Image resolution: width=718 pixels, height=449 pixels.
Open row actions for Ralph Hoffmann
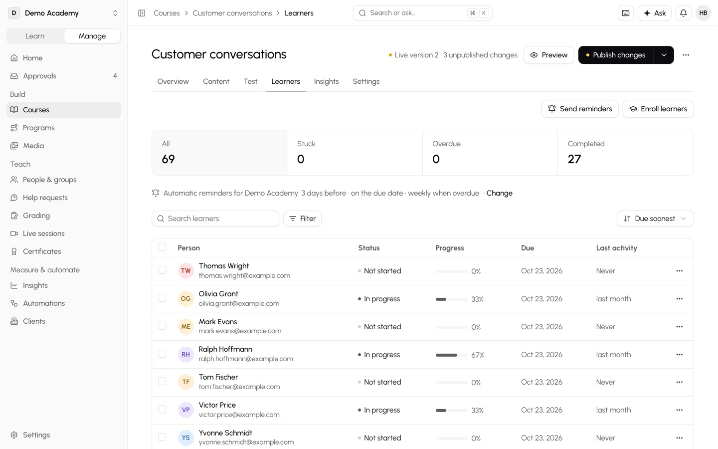(x=679, y=355)
